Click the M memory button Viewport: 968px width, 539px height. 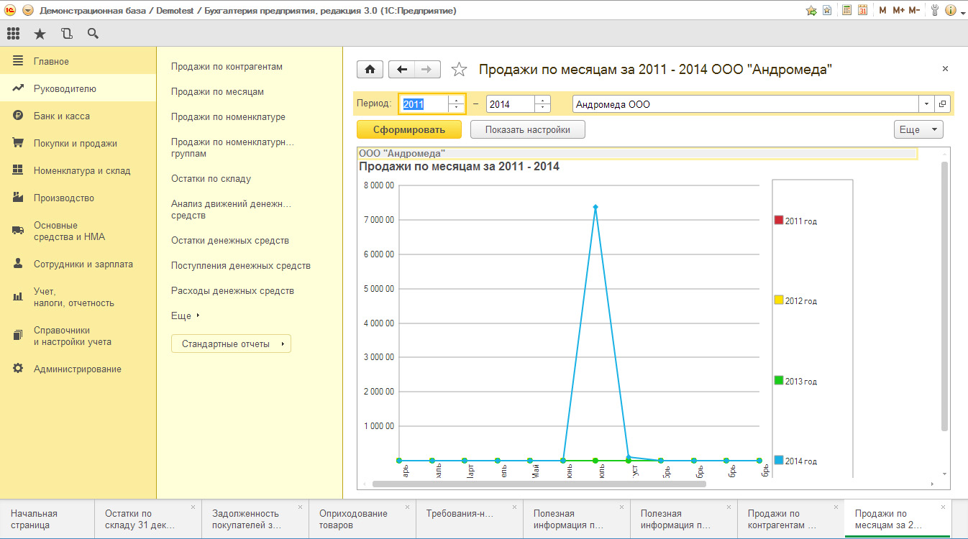(882, 11)
